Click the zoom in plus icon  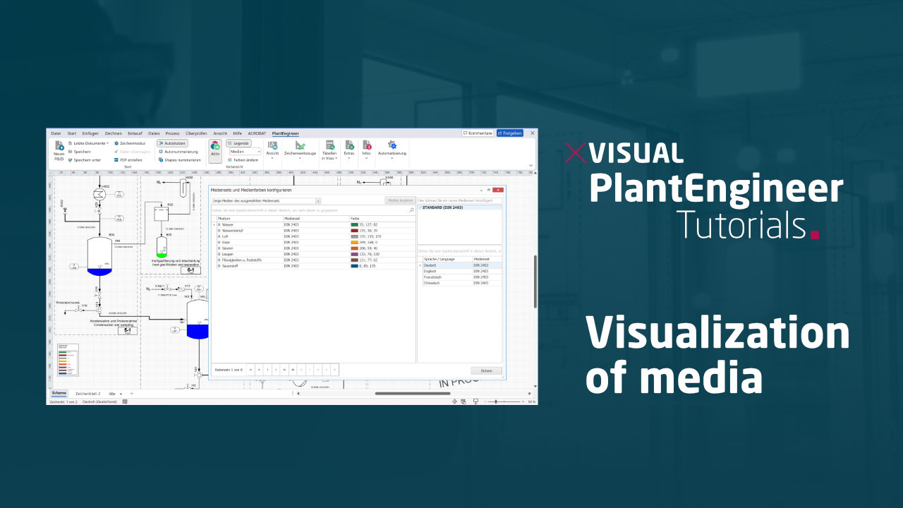click(523, 401)
